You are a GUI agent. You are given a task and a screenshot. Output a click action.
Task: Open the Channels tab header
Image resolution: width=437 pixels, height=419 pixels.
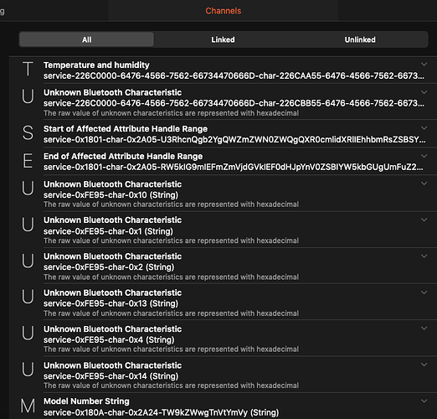point(224,11)
